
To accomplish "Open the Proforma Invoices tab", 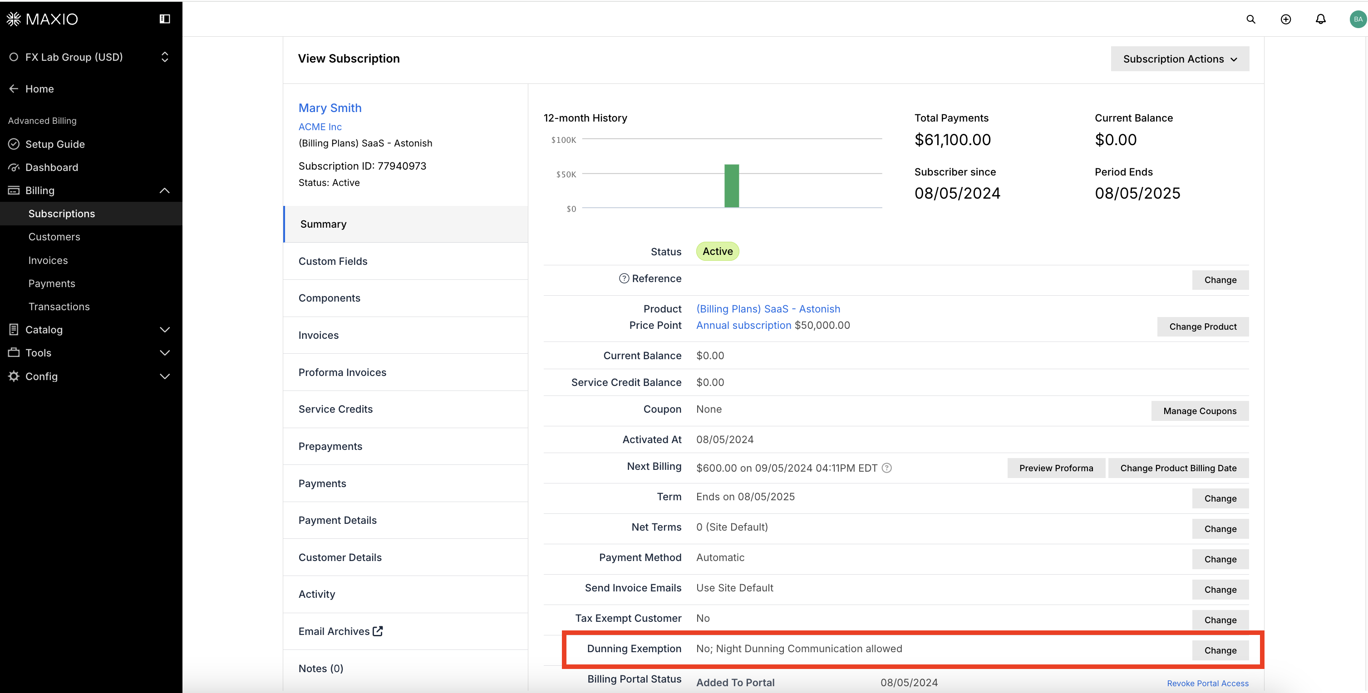I will 406,372.
